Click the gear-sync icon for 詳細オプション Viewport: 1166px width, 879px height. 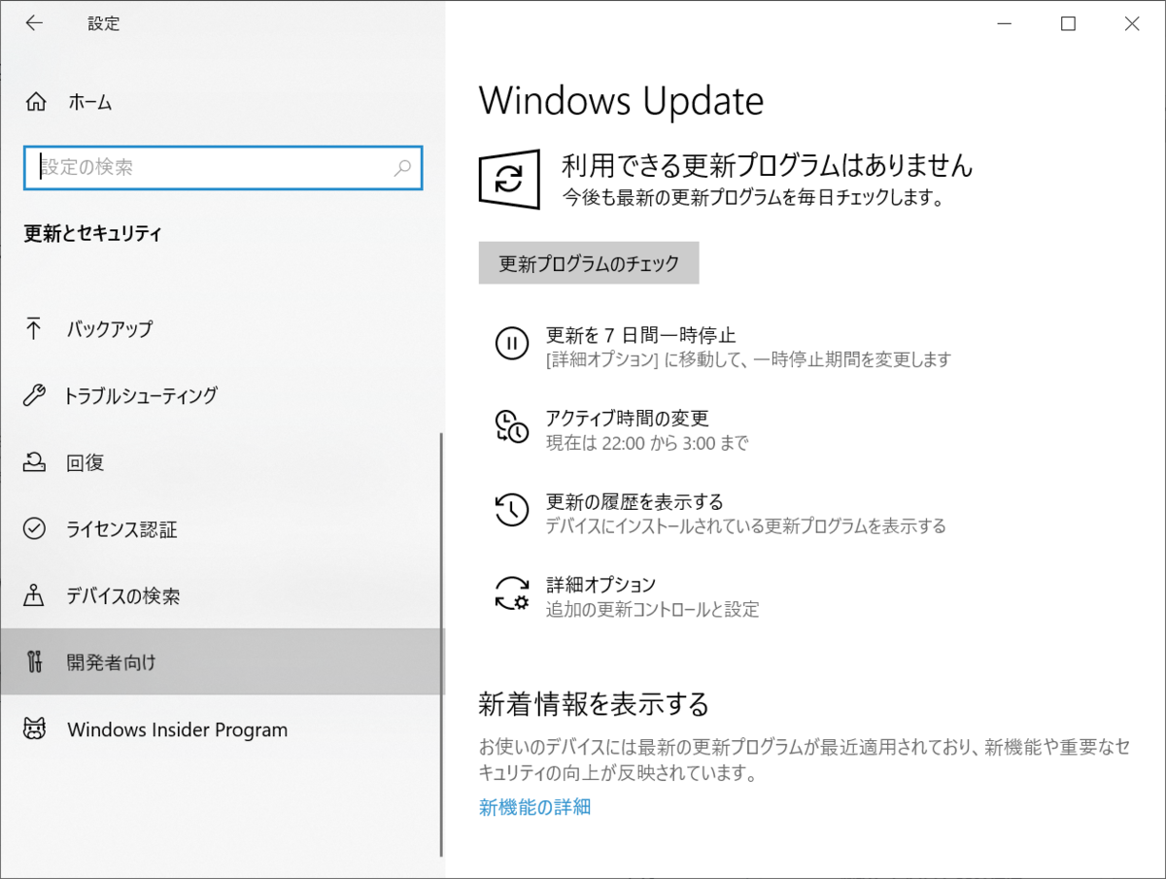(511, 593)
